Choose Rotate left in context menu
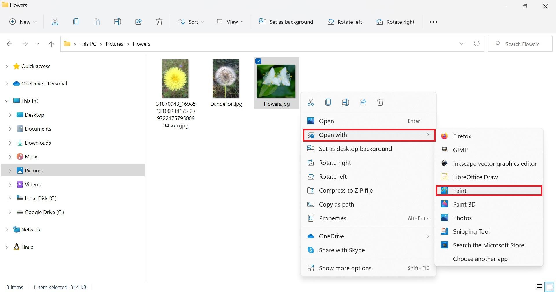 [368, 177]
